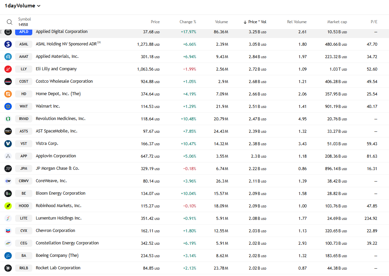Click ASML Holding NV Sponsored ADR name

[x=66, y=44]
